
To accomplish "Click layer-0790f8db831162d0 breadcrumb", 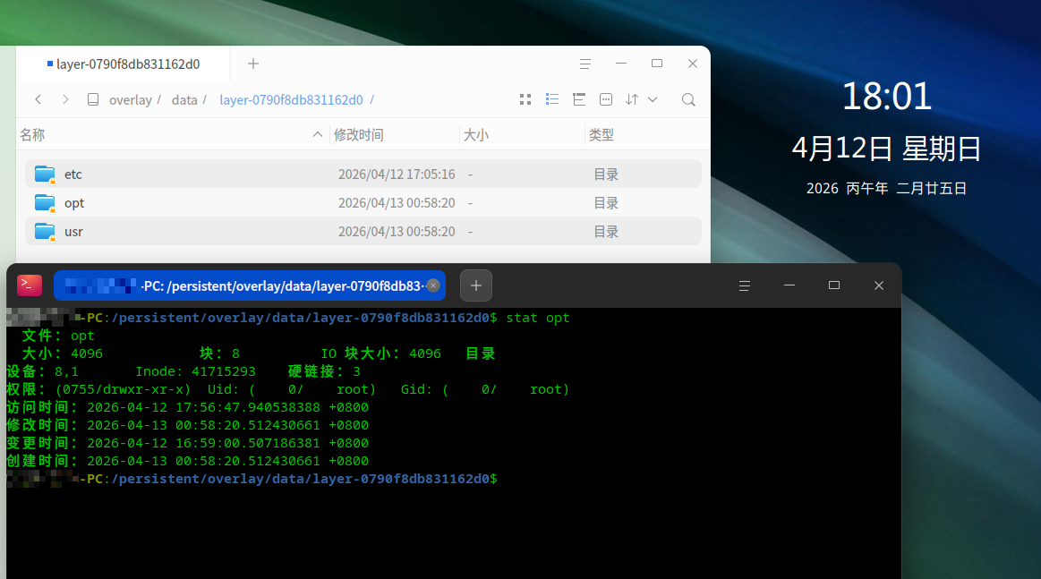I will point(291,99).
